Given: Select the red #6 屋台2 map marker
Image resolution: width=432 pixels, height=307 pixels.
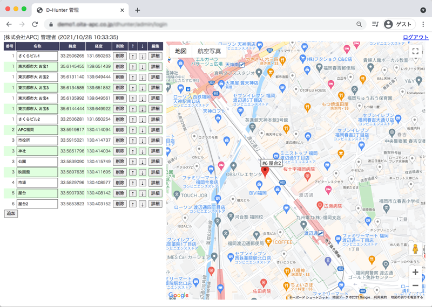Looking at the screenshot, I should [x=265, y=172].
